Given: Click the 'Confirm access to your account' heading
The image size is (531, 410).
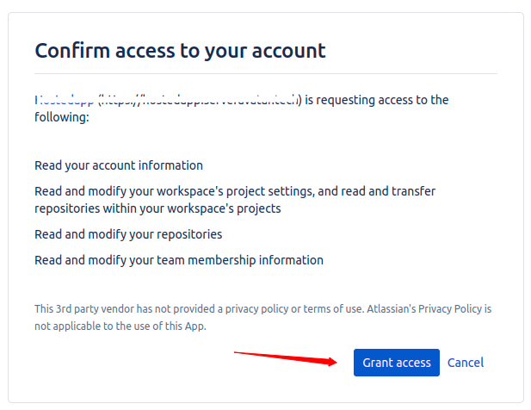Looking at the screenshot, I should (180, 50).
